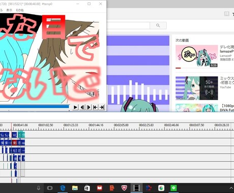Click the 次の動画 heading
The image size is (234, 193).
point(182,41)
